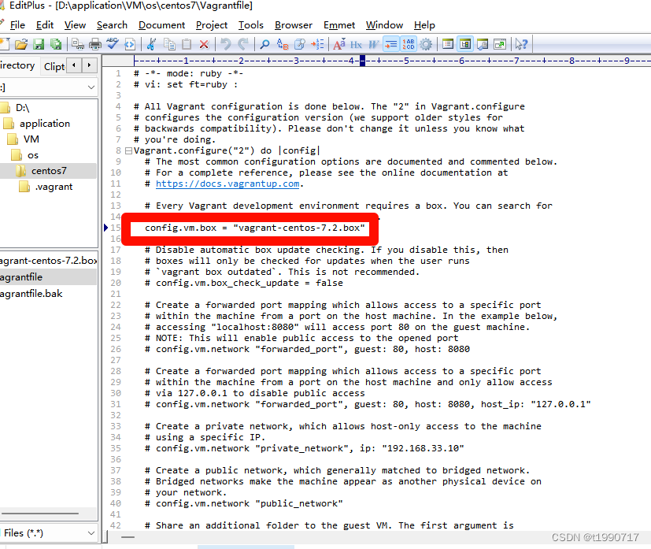The image size is (651, 549).
Task: Open the Help menu
Action: 424,25
